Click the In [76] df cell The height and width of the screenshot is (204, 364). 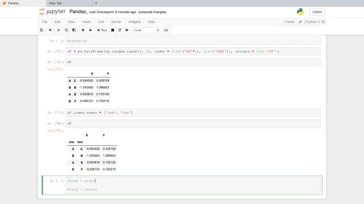coord(193,62)
